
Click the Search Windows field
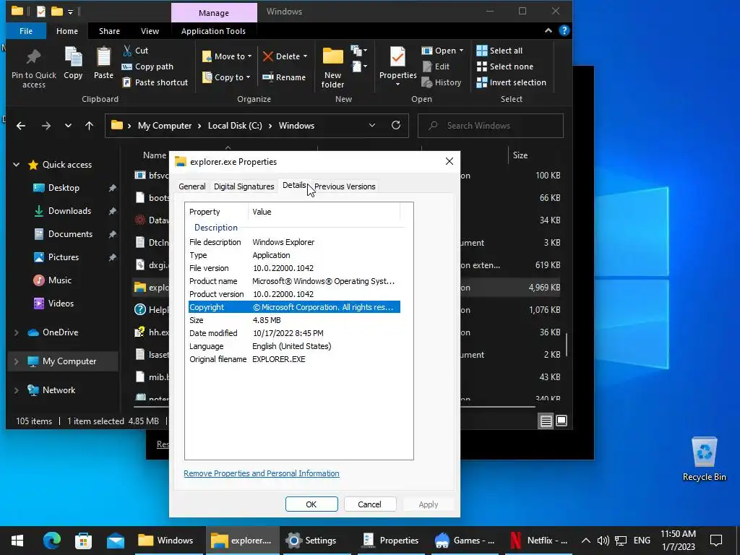click(x=491, y=126)
